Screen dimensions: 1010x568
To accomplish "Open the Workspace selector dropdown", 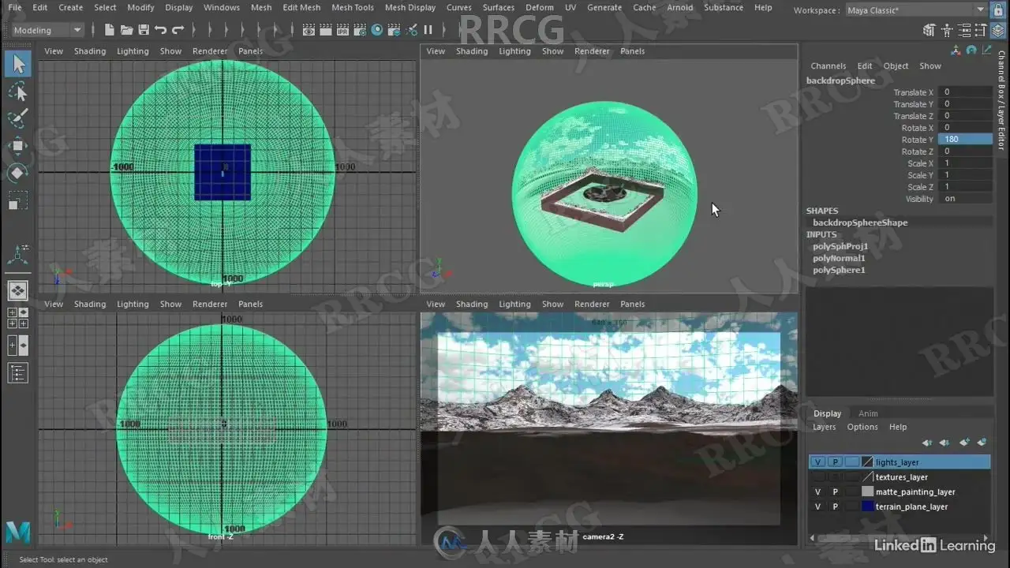I will tap(915, 10).
